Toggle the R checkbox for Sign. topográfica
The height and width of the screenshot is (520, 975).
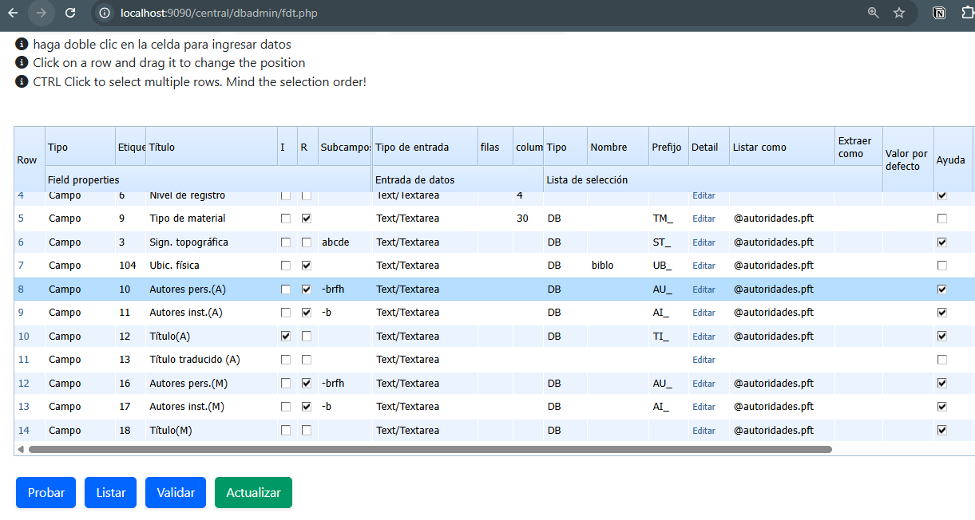pos(306,242)
